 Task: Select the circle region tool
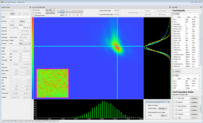pos(74,11)
